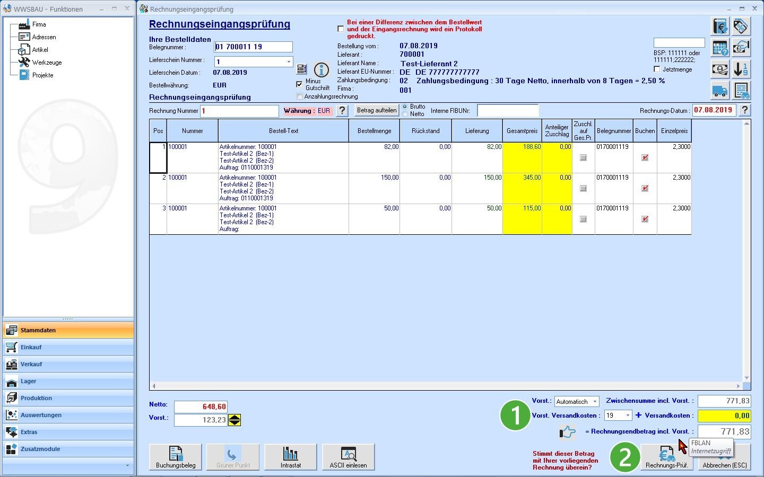
Task: Click the hand holding banknote icon
Action: (741, 48)
